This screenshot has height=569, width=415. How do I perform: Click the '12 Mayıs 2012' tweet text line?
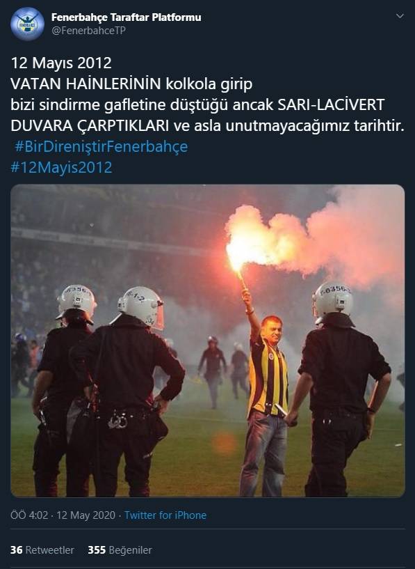click(61, 63)
